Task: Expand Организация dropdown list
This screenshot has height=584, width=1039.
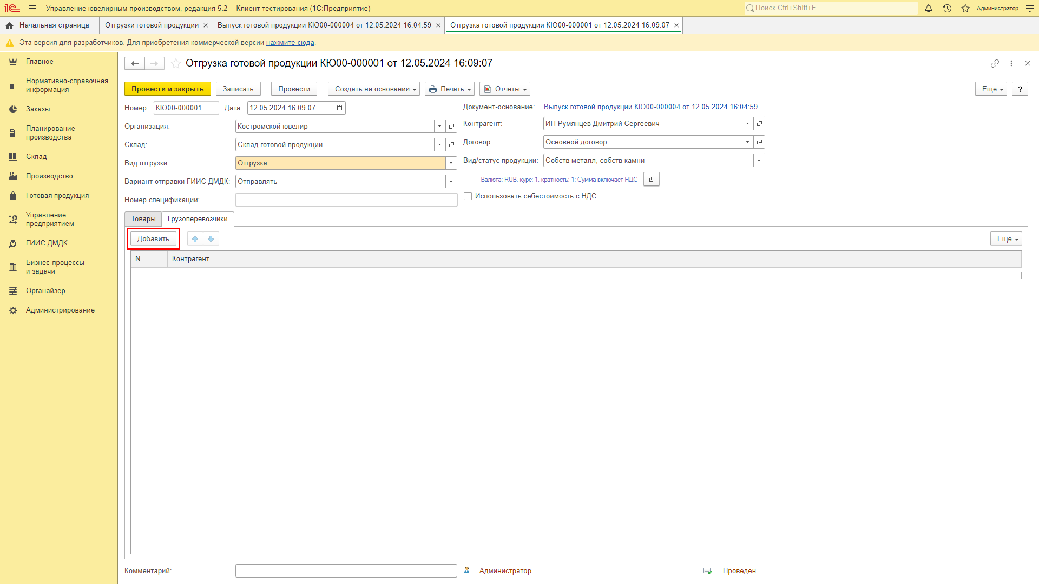Action: tap(440, 127)
